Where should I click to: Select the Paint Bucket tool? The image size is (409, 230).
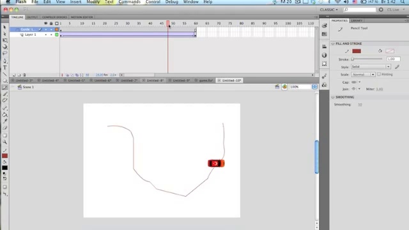(x=4, y=115)
